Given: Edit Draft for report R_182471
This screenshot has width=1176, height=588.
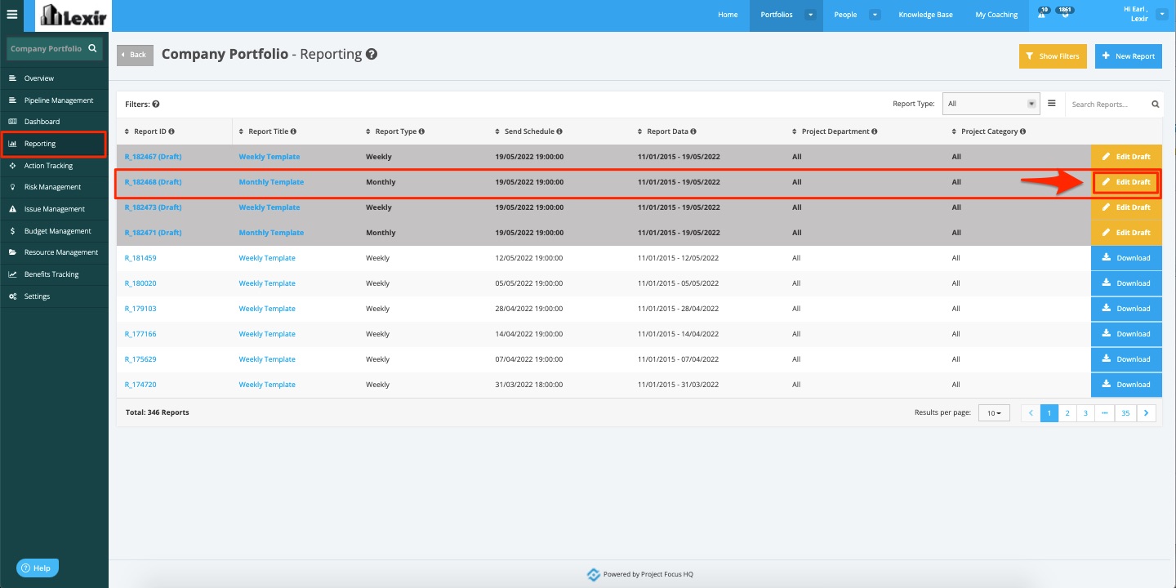Looking at the screenshot, I should coord(1126,233).
